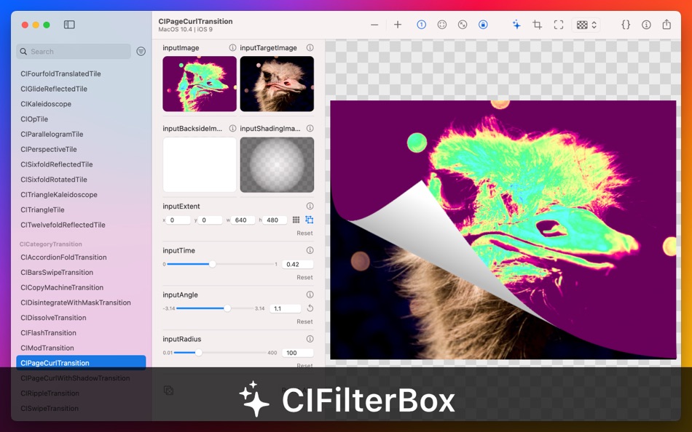Open info icon next to inputRadius
The width and height of the screenshot is (692, 432).
[310, 339]
